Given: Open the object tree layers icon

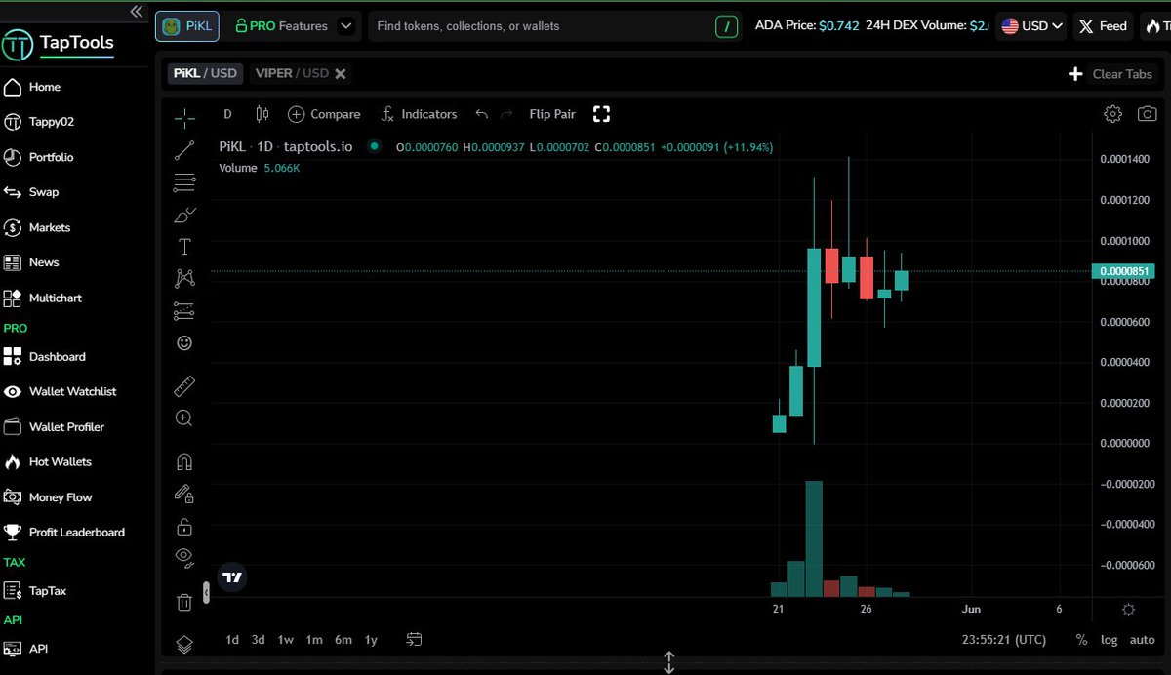Looking at the screenshot, I should coord(183,644).
